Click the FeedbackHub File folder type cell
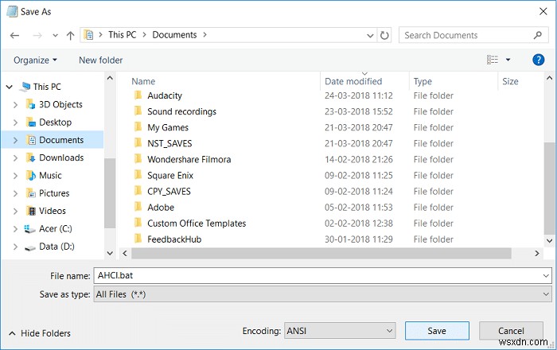Screen dimensions: 557x350 point(434,239)
